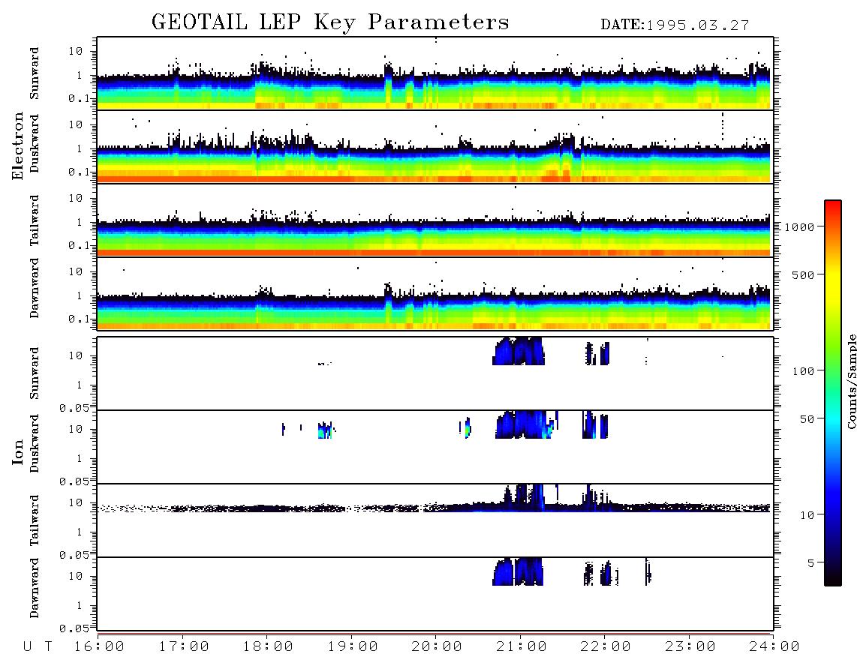Image resolution: width=857 pixels, height=660 pixels.
Task: Click the "0.05" label on Ion Sunward axis
Action: [74, 407]
